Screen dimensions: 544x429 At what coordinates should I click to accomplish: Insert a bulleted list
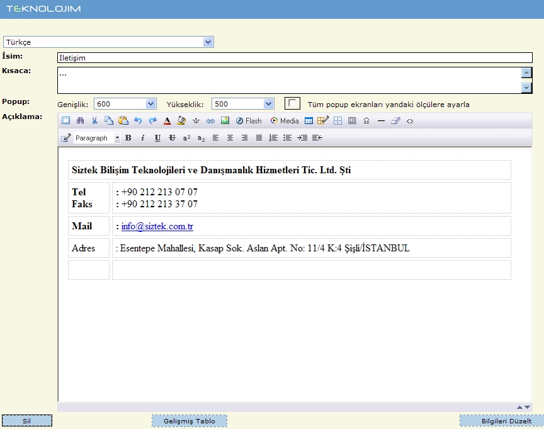point(287,138)
